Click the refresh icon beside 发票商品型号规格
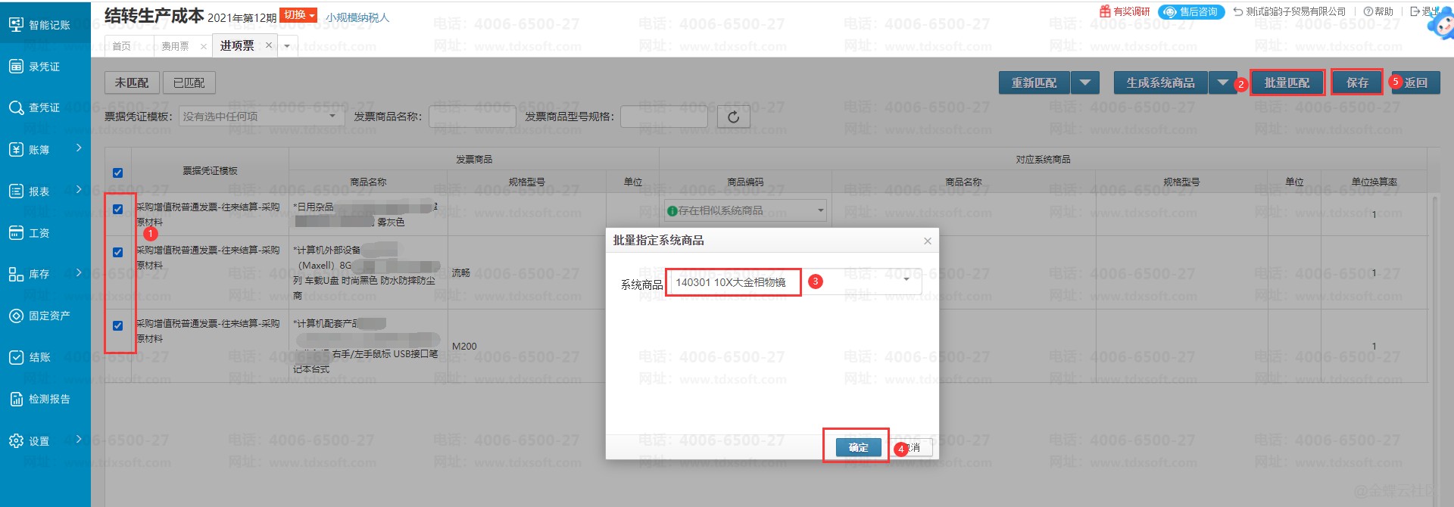The width and height of the screenshot is (1454, 507). (733, 117)
